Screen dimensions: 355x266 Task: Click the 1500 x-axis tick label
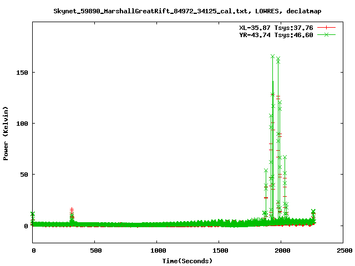[220, 250]
